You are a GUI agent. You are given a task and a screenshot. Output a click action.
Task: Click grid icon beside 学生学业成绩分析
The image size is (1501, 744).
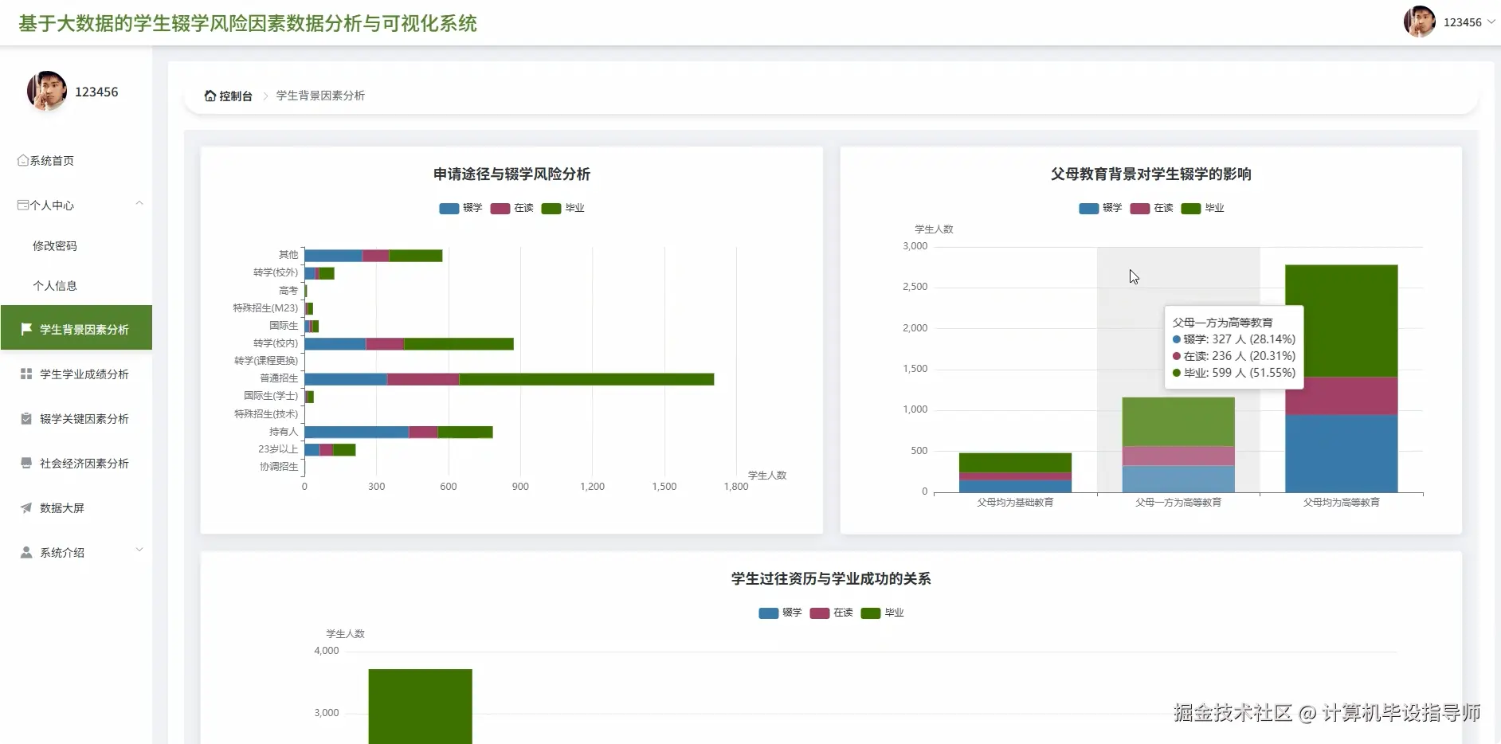26,374
